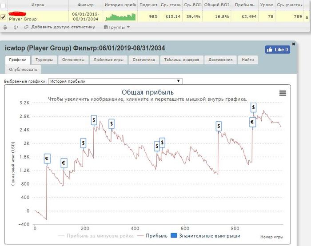Screen dimensions: 311x246
Task: Switch to the 'Графики' tab
Action: (x=18, y=60)
